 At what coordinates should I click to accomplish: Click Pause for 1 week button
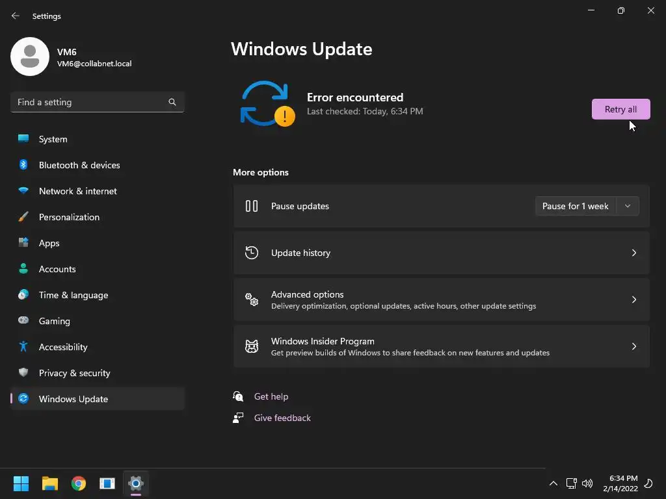(x=576, y=206)
